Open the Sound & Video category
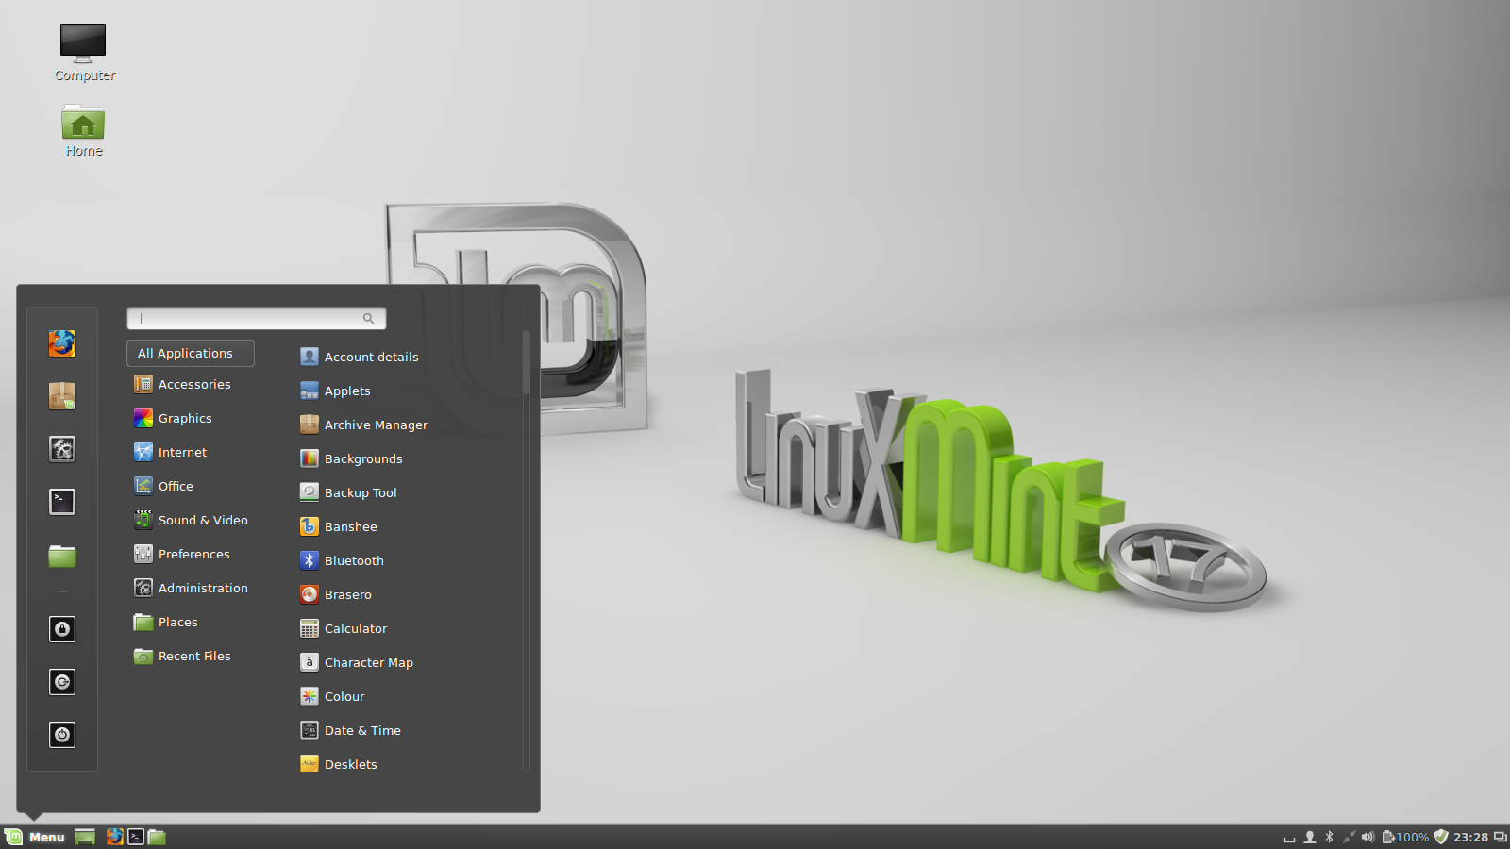The height and width of the screenshot is (849, 1510). pos(191,520)
